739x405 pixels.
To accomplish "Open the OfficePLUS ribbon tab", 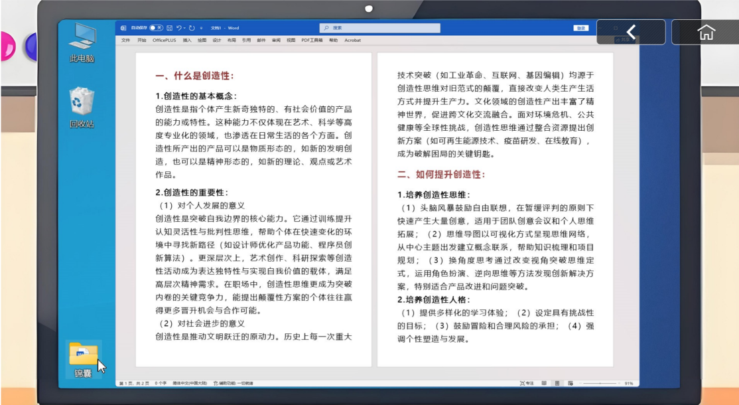I will pos(165,40).
